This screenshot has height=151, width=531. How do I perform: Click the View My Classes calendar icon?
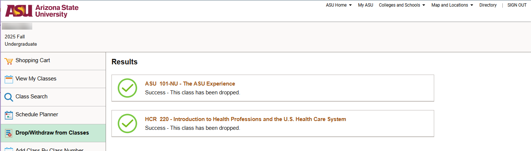(9, 79)
